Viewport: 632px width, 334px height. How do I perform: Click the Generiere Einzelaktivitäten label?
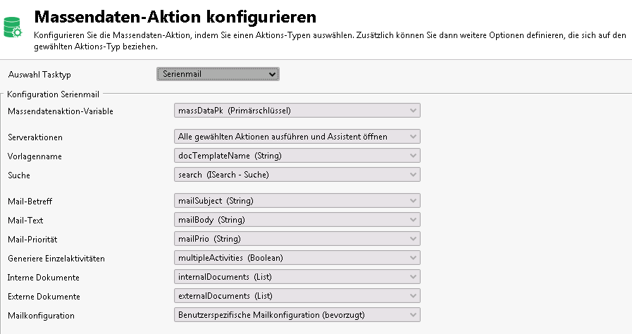[x=56, y=259]
